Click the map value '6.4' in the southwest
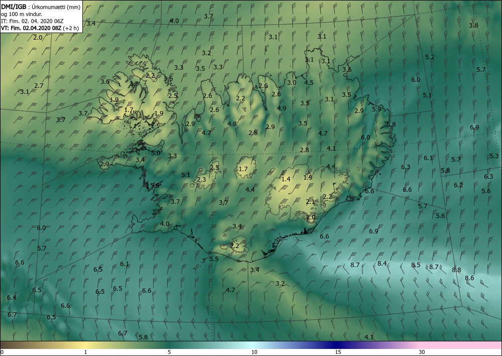502x356 pixels. (12, 297)
